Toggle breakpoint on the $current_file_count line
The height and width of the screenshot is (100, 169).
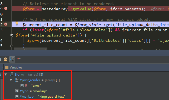[6, 24]
